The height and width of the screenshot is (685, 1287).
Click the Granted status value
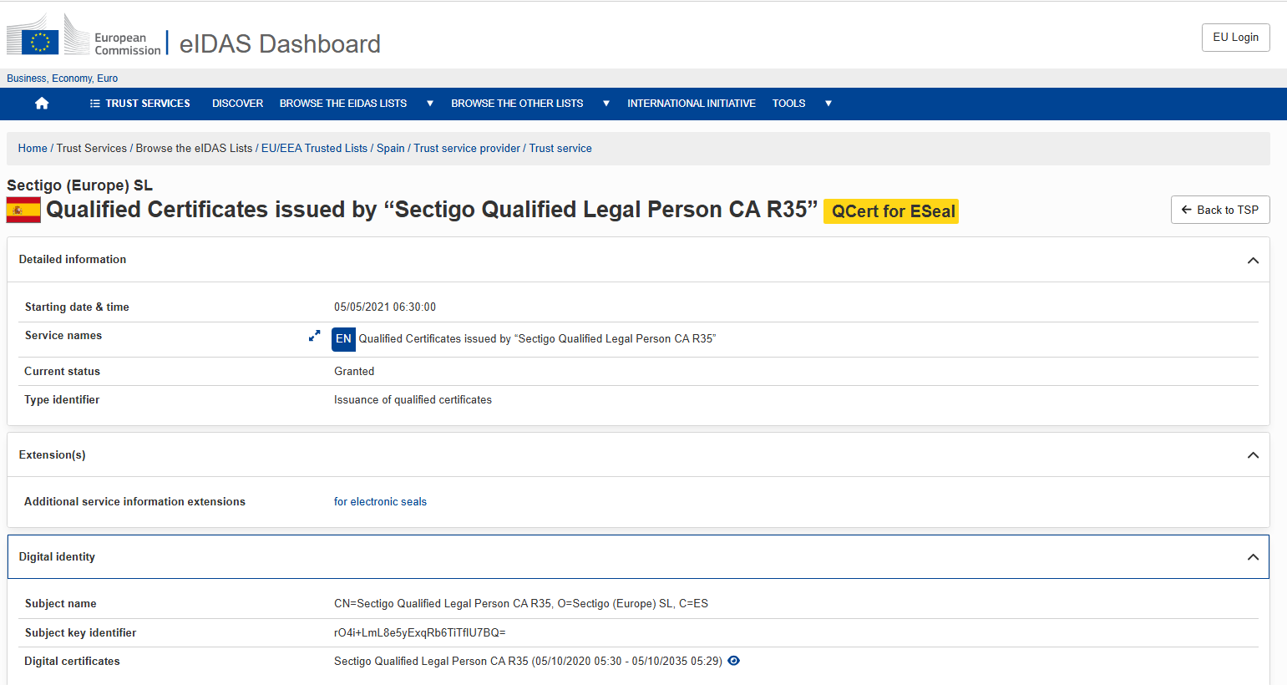coord(354,372)
